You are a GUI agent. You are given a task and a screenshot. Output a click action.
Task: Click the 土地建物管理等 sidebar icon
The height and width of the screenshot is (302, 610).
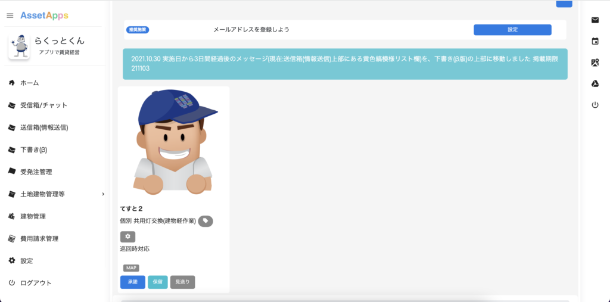coord(12,194)
